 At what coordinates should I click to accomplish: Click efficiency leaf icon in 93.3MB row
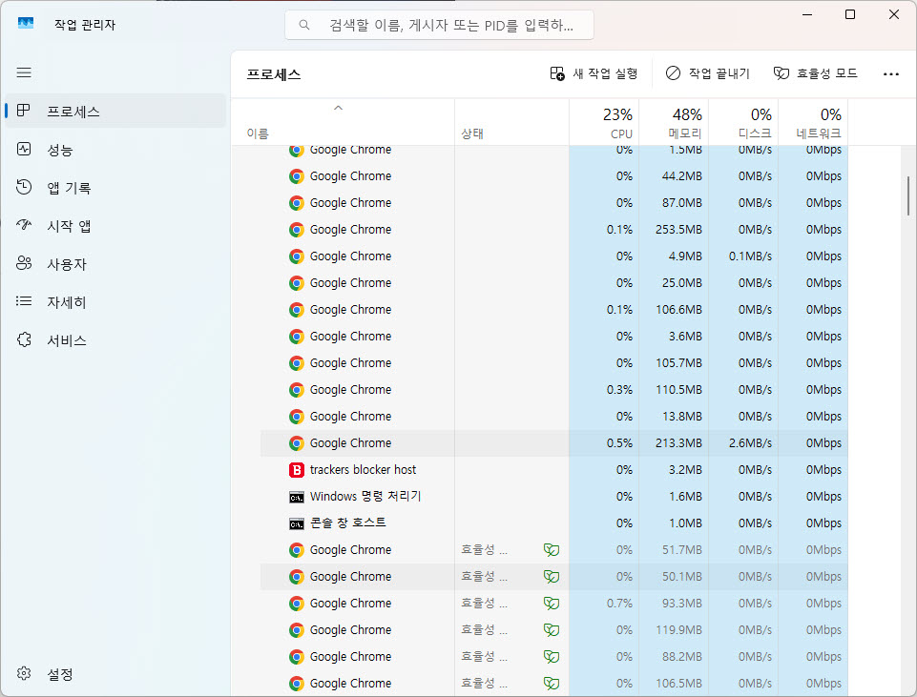[552, 603]
